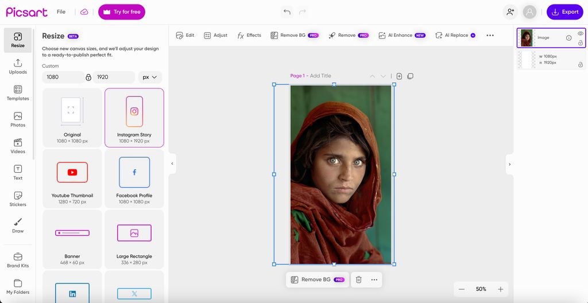This screenshot has width=588, height=303.
Task: Click the undo arrow icon
Action: point(287,12)
